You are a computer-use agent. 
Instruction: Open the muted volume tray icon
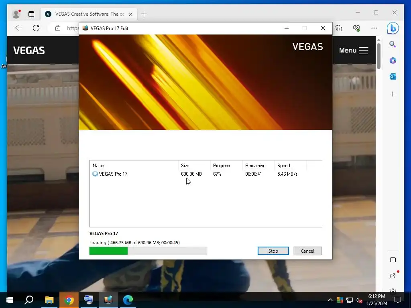359,300
